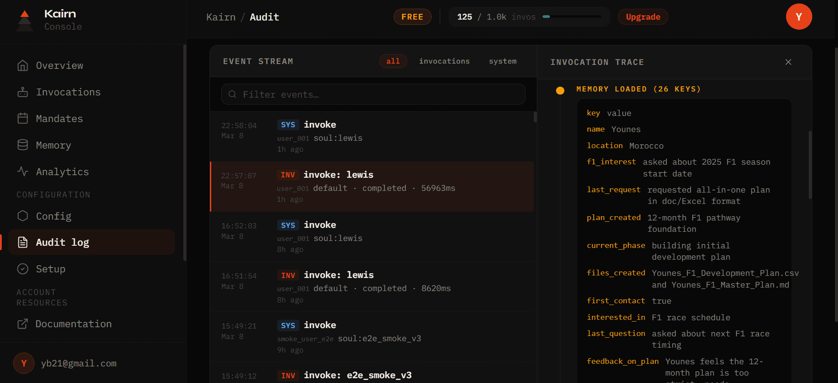Open Documentation external link icon
The width and height of the screenshot is (838, 383).
coord(23,324)
